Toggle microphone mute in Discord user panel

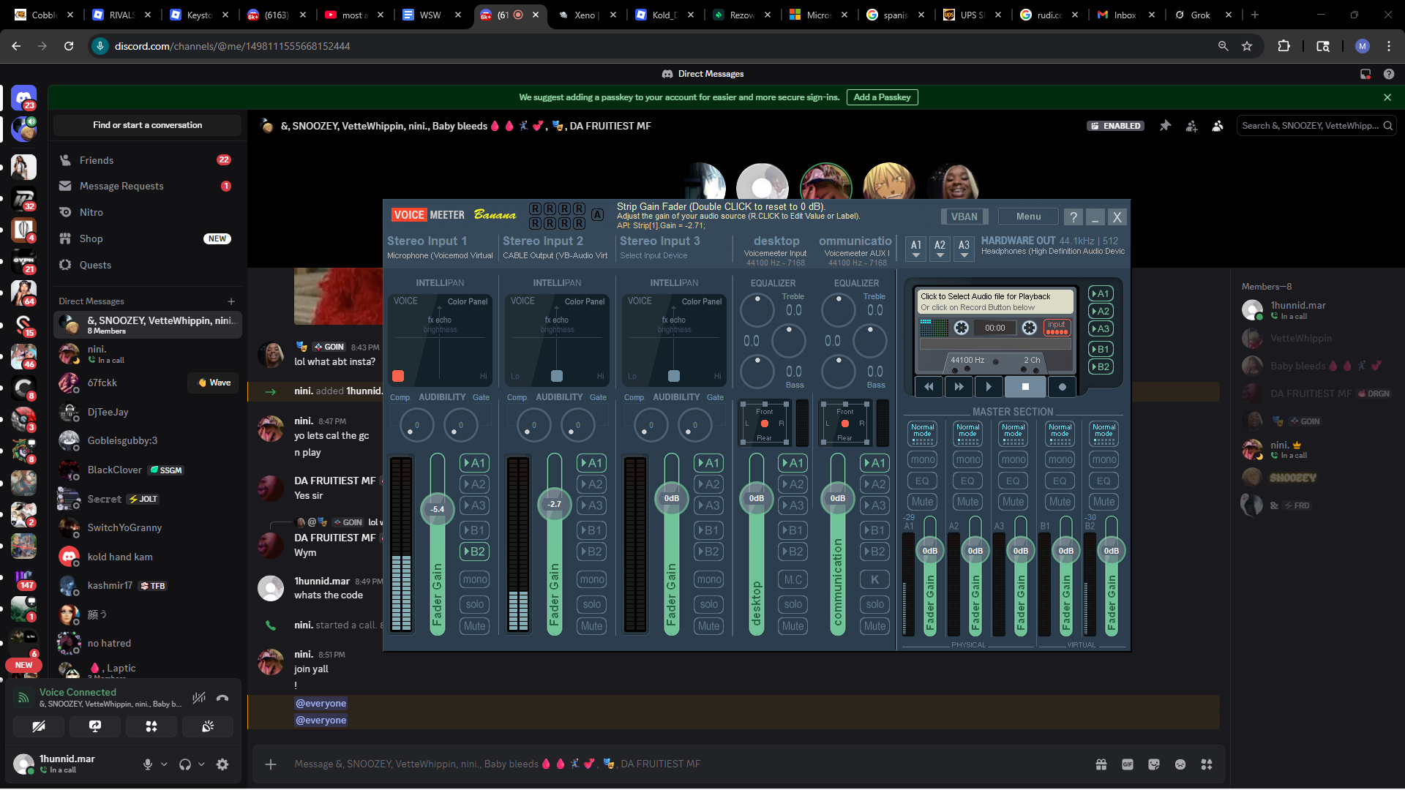click(x=148, y=764)
